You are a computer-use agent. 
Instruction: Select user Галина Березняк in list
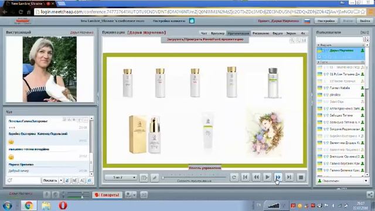click(340, 164)
